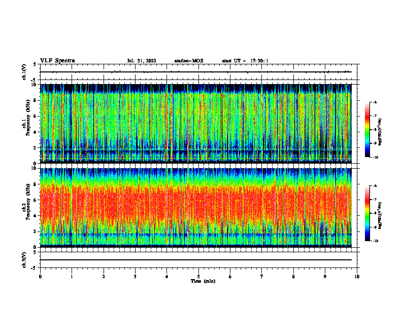Click time axis tick label "5"
This screenshot has height=310, width=402.
(x=198, y=277)
